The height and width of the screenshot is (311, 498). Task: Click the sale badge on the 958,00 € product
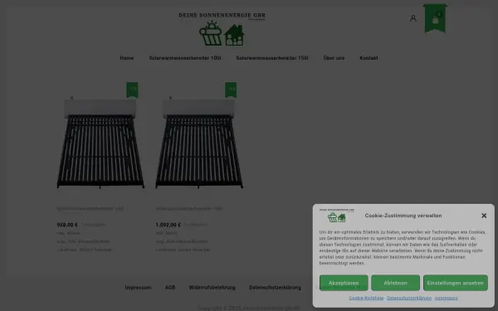[x=132, y=90]
